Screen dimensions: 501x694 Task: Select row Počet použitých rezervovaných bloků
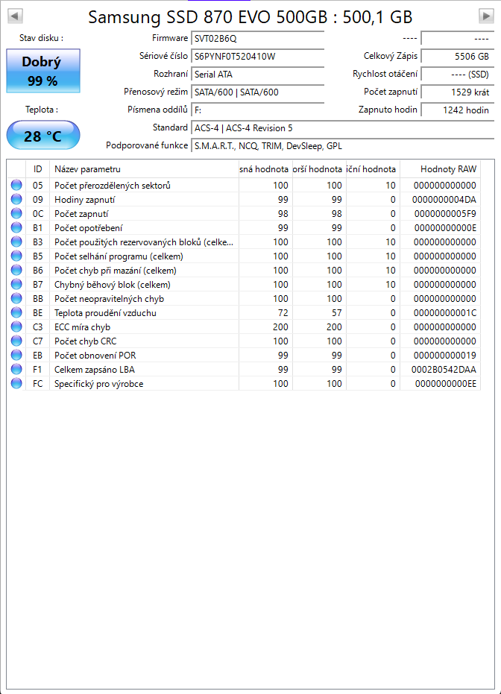point(244,242)
